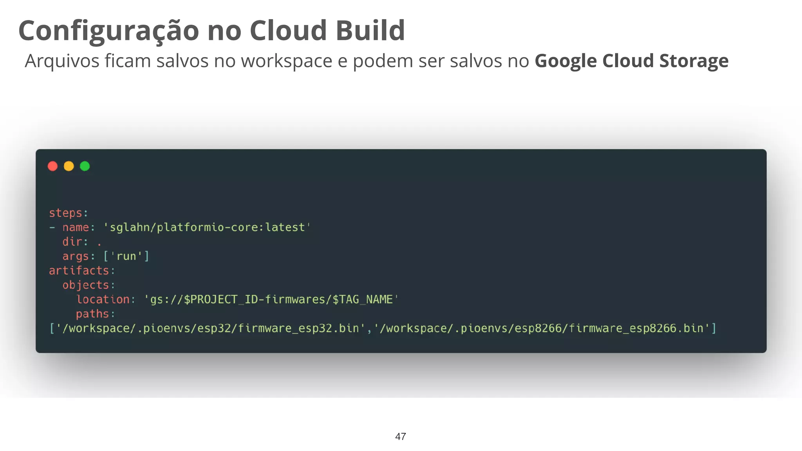Click the yellow minimize dot in code window

pos(69,166)
